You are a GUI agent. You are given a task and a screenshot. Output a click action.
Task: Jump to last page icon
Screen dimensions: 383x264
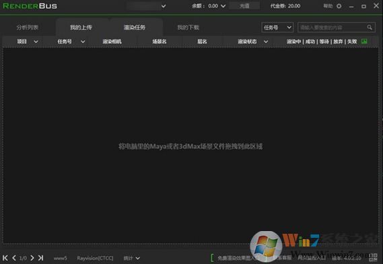coord(41,258)
